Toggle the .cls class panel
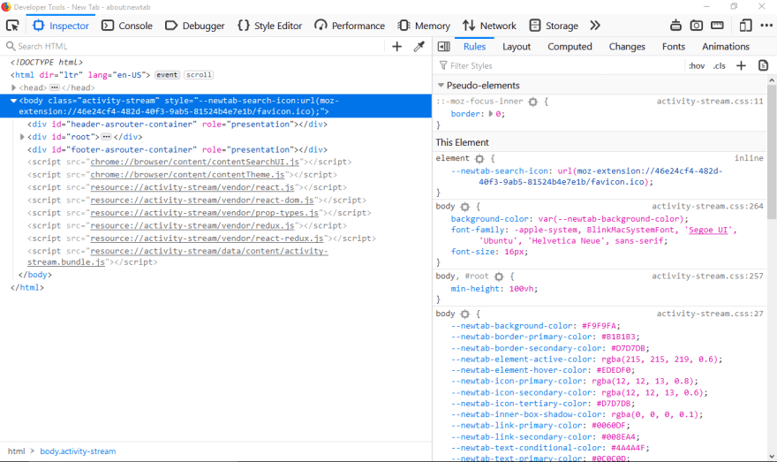This screenshot has height=462, width=777. pos(719,65)
